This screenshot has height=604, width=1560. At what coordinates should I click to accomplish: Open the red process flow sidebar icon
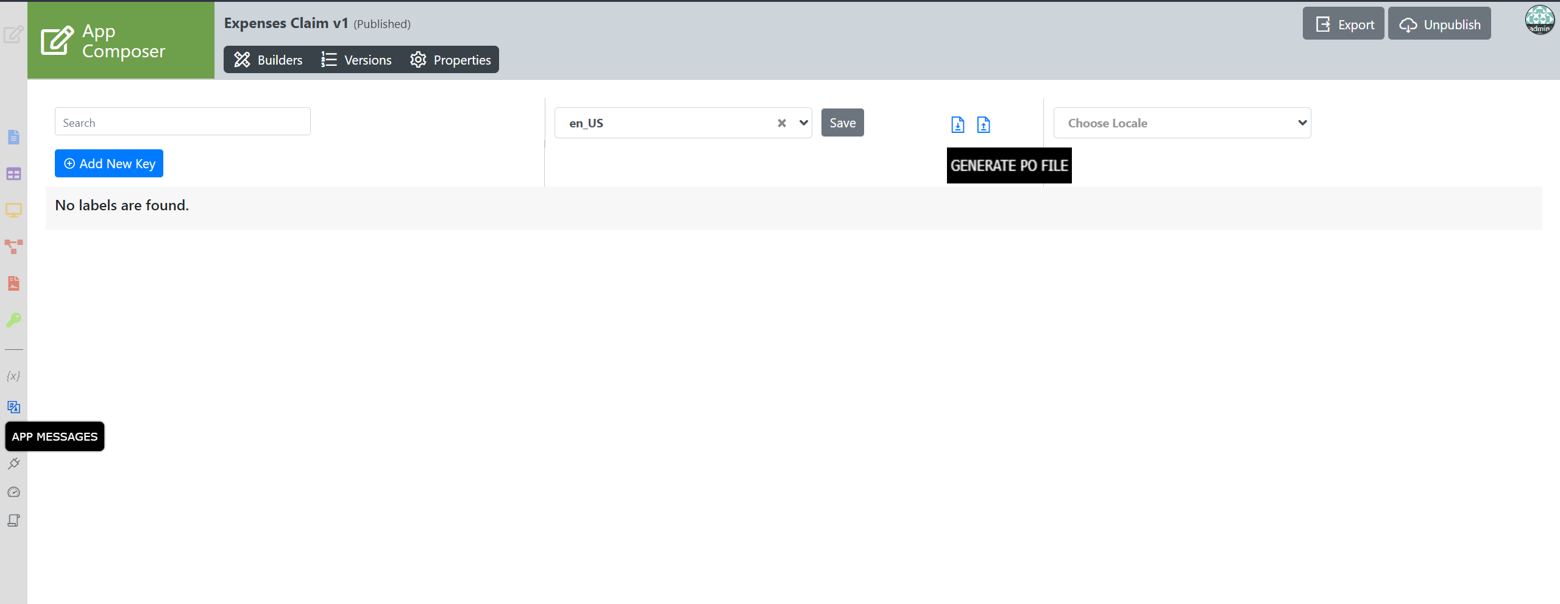click(13, 247)
